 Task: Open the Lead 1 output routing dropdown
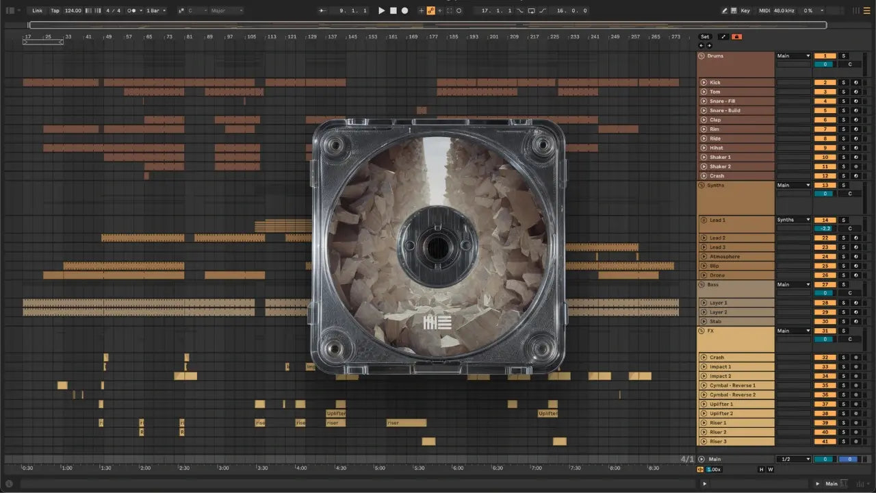click(793, 220)
